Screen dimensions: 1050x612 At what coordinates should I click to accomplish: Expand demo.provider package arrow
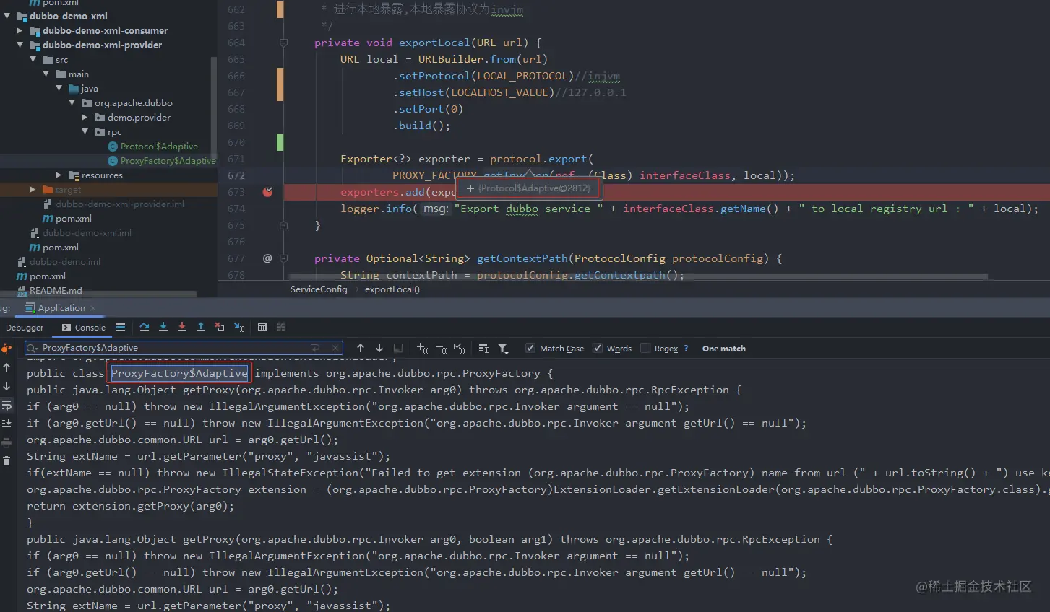tap(85, 117)
